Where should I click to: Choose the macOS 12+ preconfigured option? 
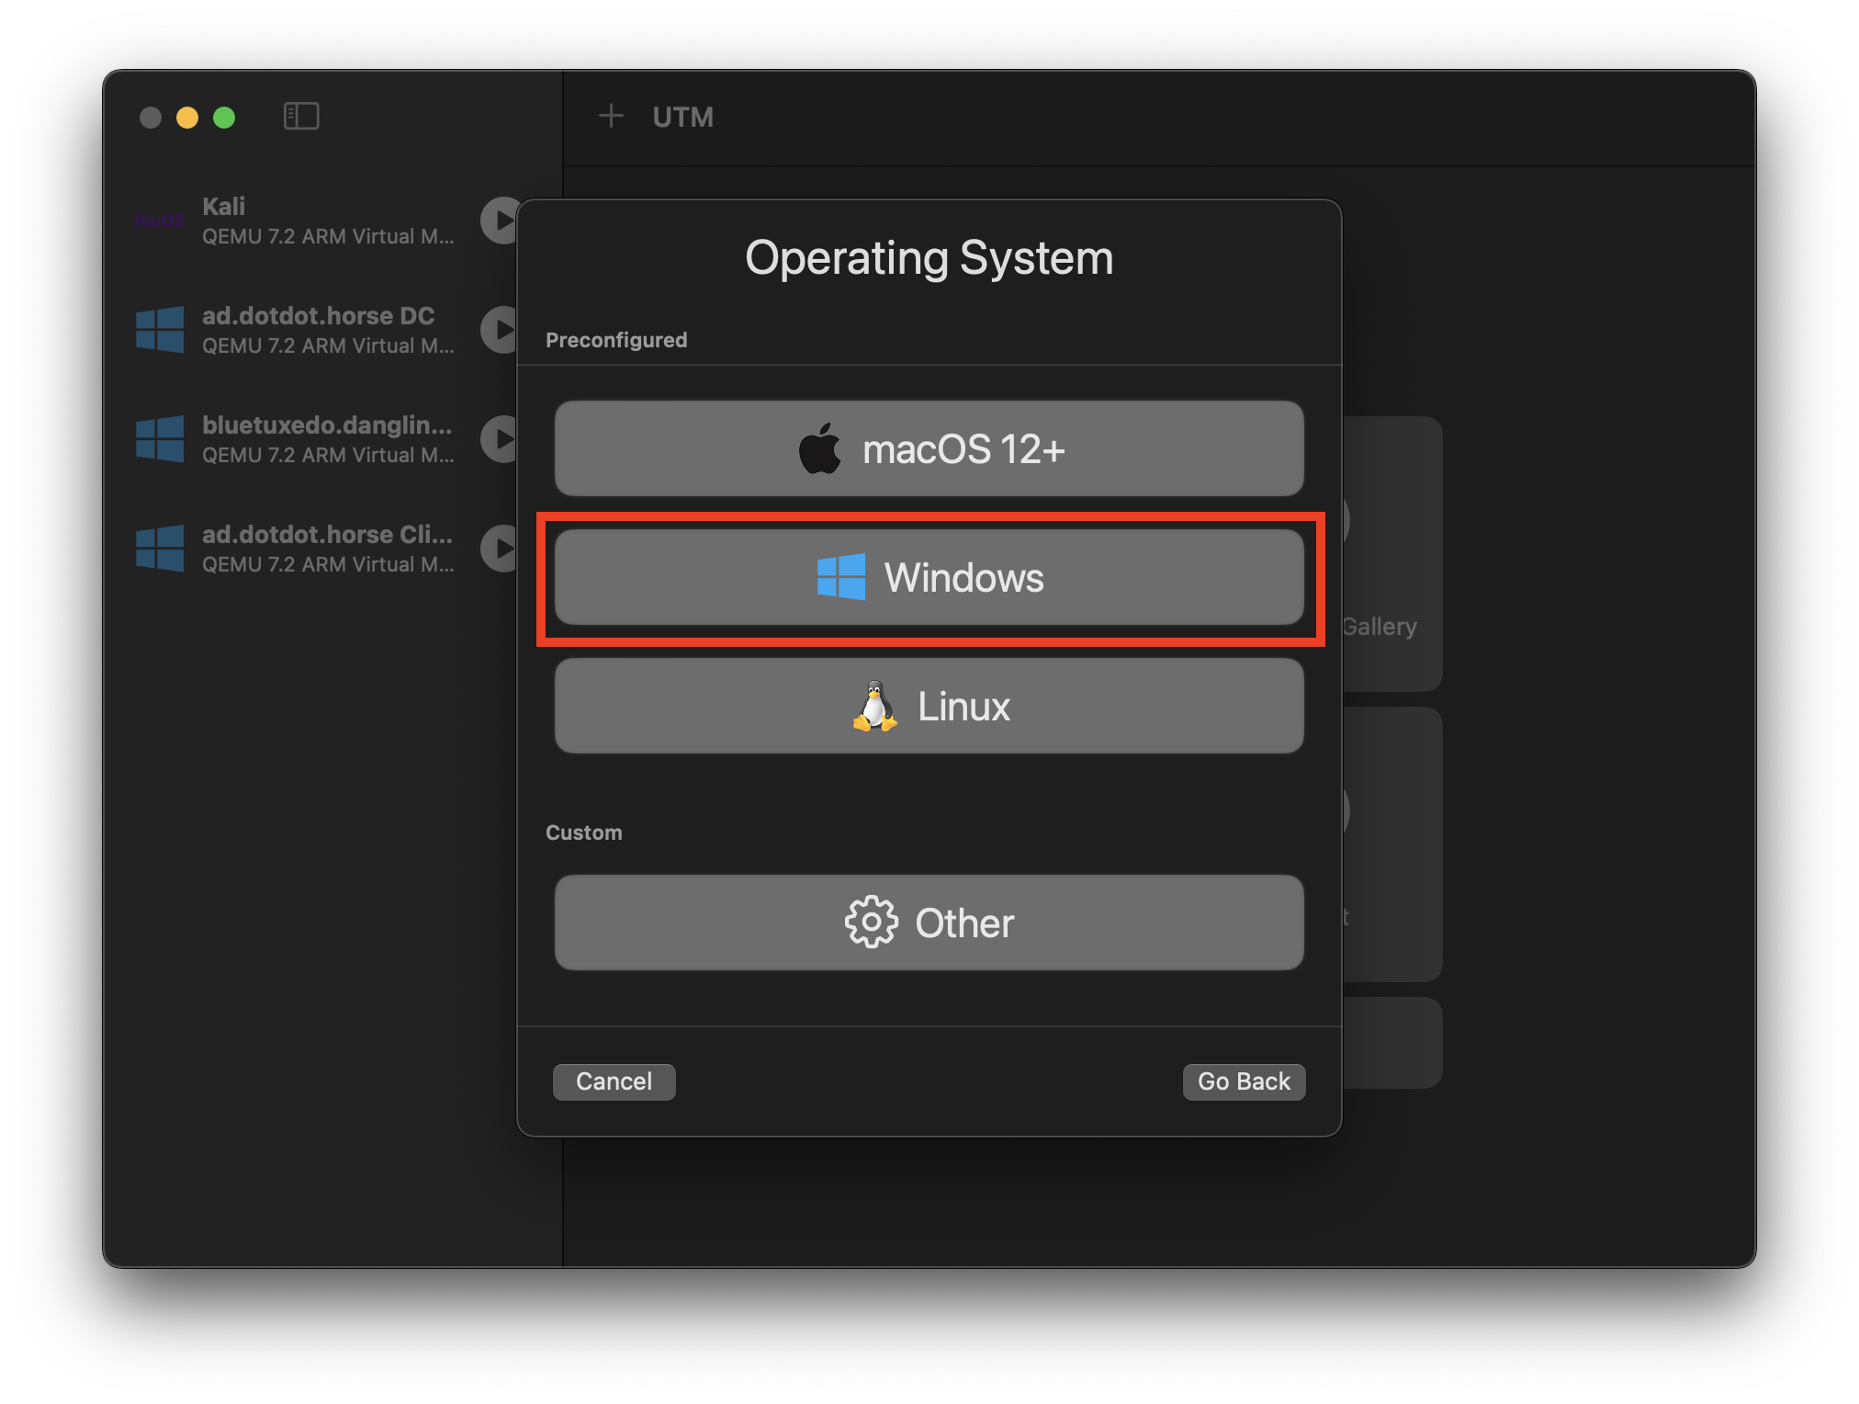pyautogui.click(x=929, y=448)
